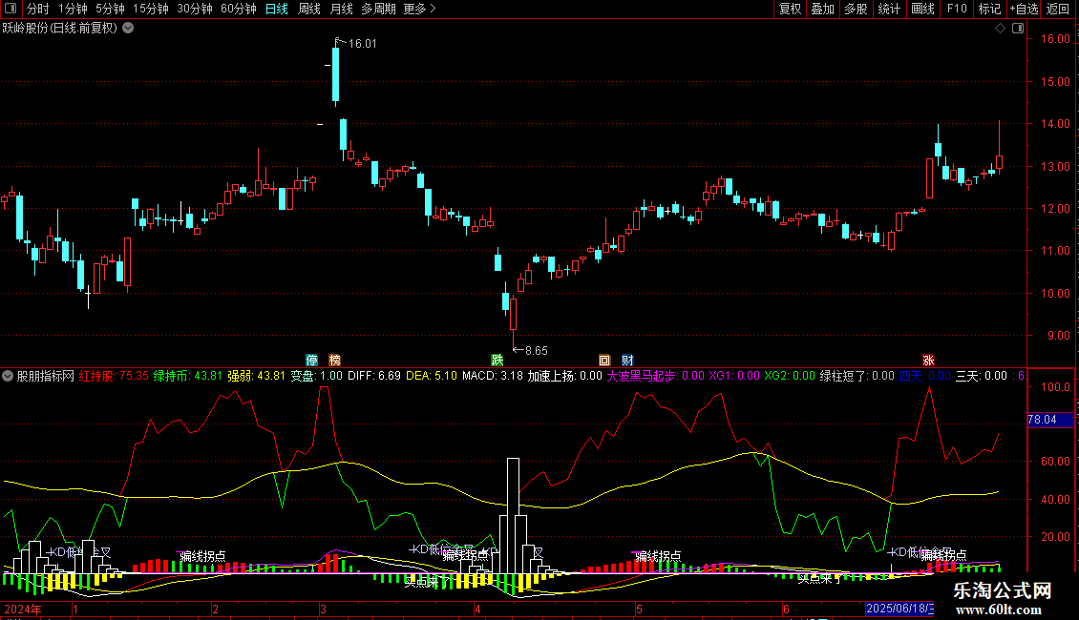Click the 跌 event marker icon
The width and height of the screenshot is (1079, 620).
tap(497, 361)
